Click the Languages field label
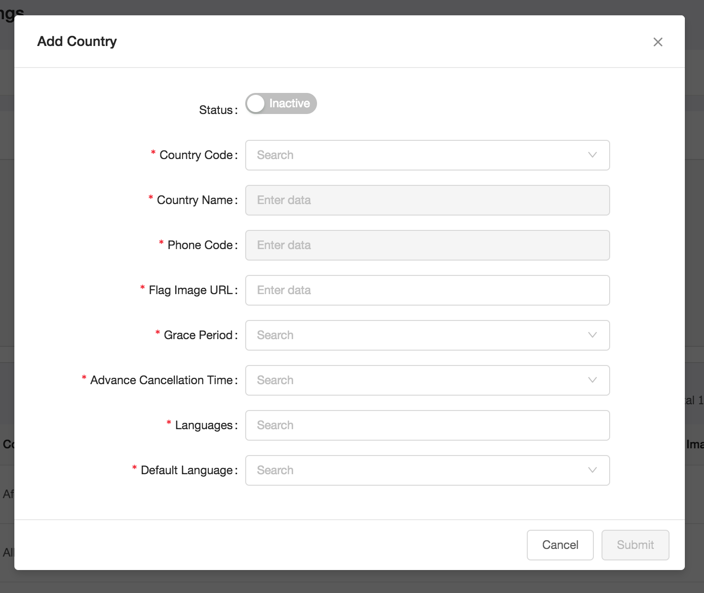Screen dimensions: 704x593 pos(204,425)
